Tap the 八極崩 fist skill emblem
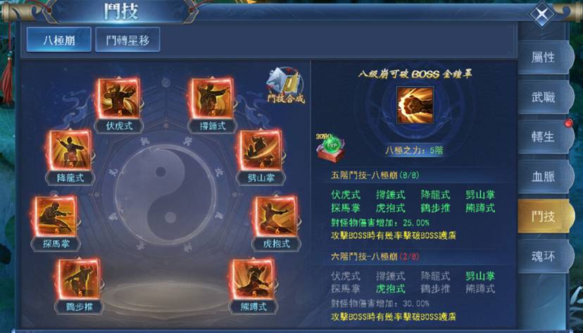Screen dimensions: 583x333 click(415, 105)
